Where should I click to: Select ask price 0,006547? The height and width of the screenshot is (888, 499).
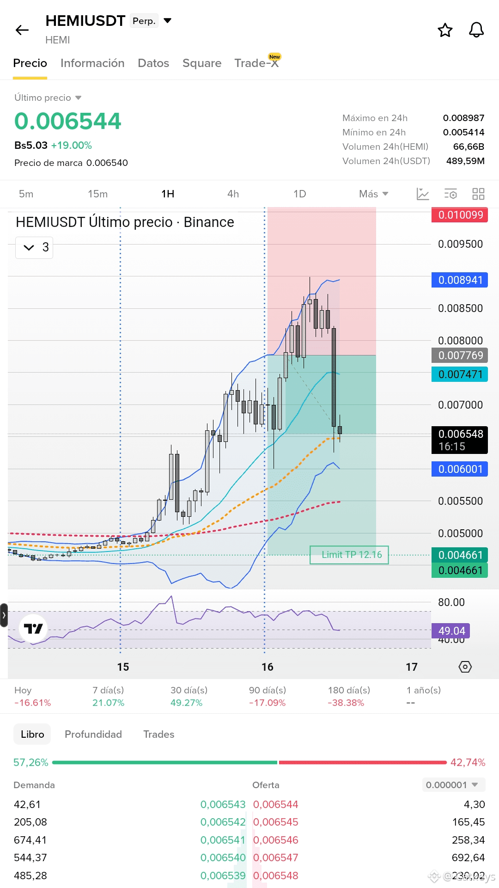[276, 857]
